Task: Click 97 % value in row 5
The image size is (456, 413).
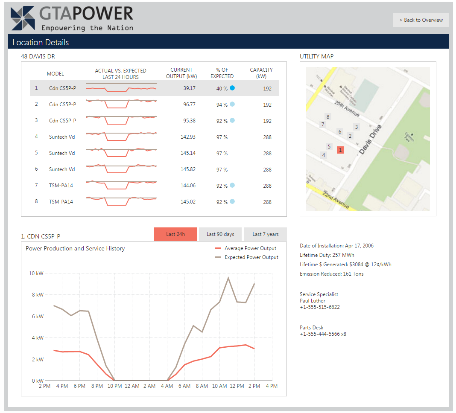Action: pos(222,154)
